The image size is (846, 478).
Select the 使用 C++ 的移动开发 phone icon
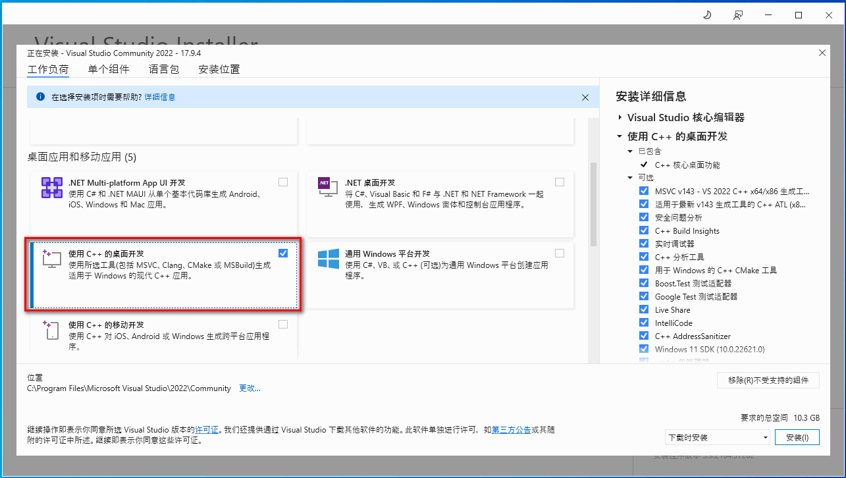tap(51, 329)
